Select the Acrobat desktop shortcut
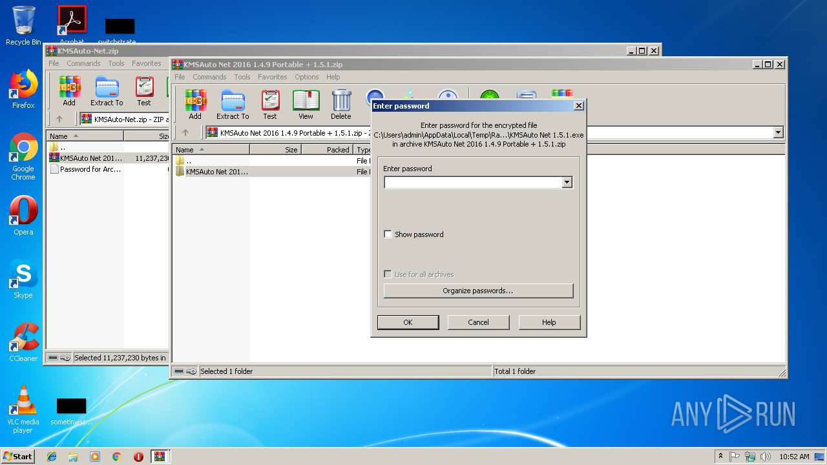 pos(72,25)
